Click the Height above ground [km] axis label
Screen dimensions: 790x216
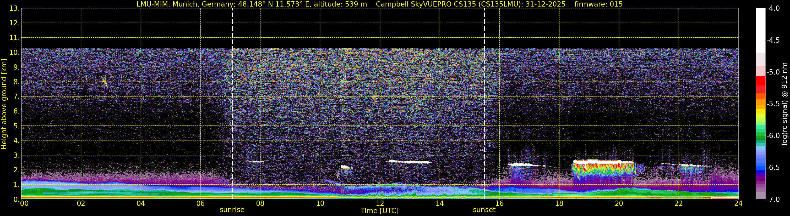coord(4,104)
